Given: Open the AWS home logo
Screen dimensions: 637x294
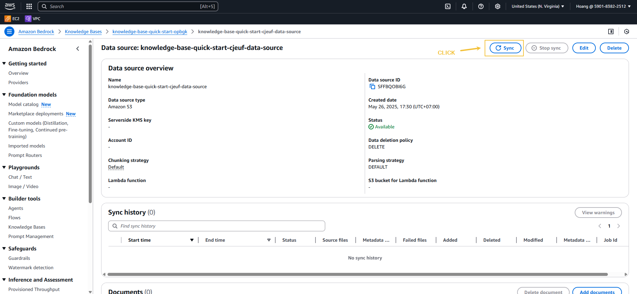Looking at the screenshot, I should pos(10,6).
